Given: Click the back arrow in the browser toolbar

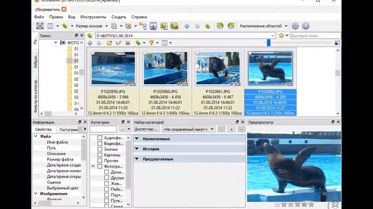Looking at the screenshot, I should (x=90, y=43).
